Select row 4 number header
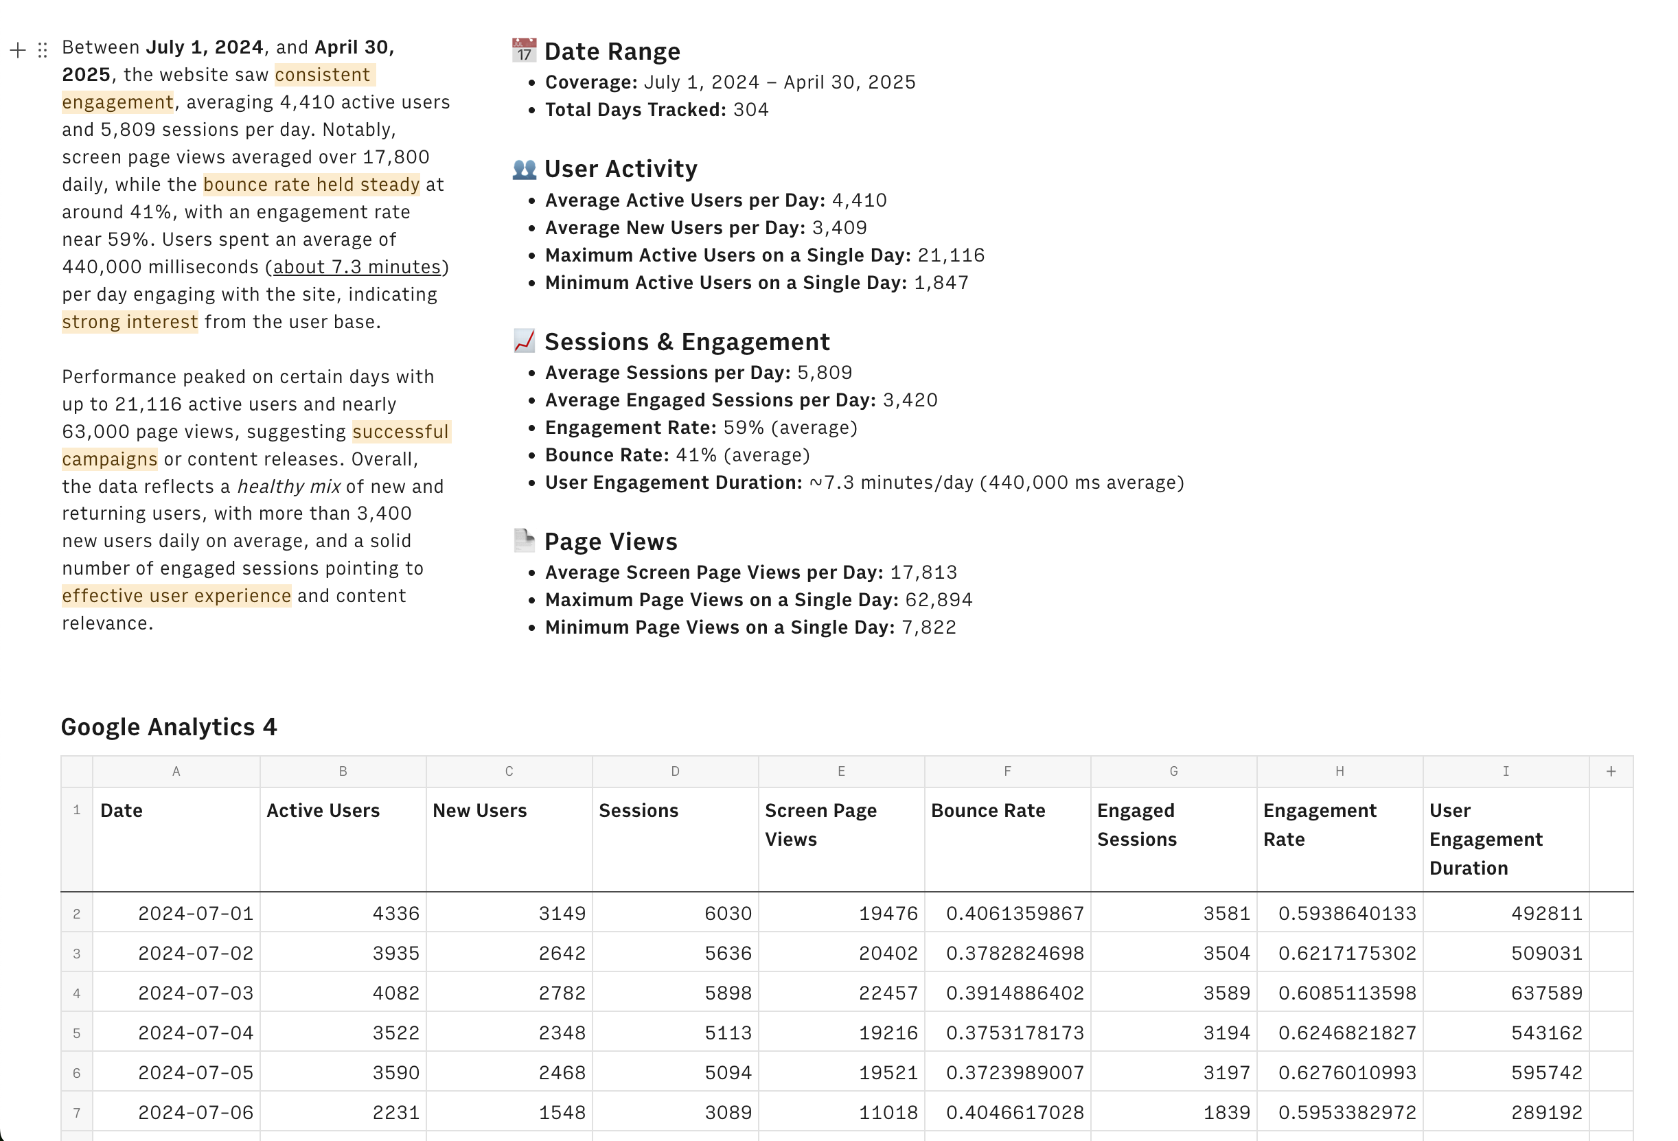The width and height of the screenshot is (1678, 1141). click(x=76, y=993)
